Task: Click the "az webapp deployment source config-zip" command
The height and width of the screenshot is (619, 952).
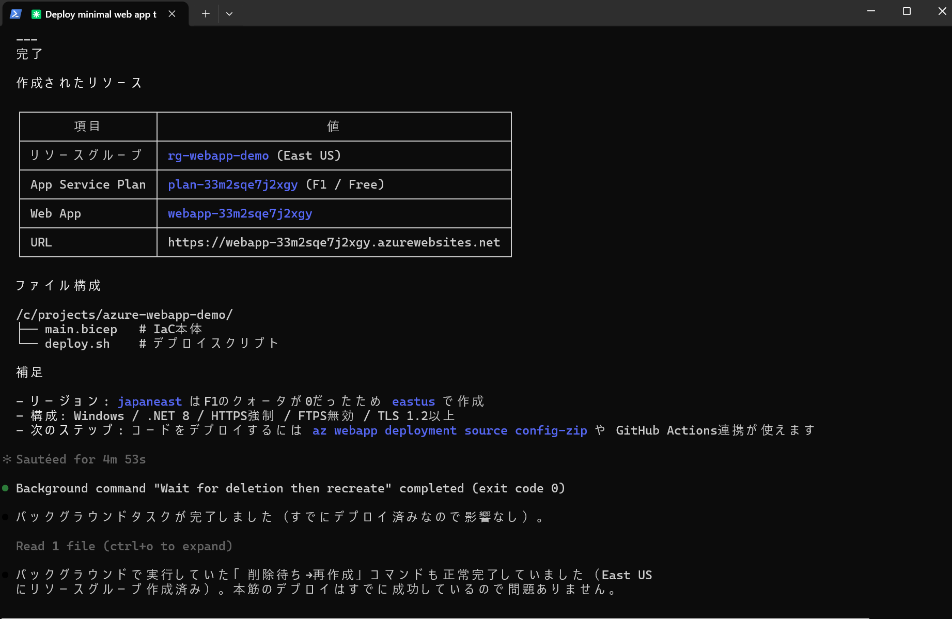Action: click(449, 430)
